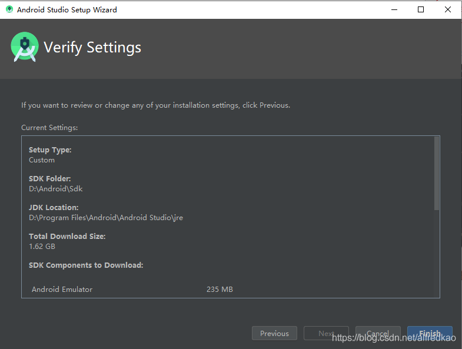Click the 'Android Emulator' component row

coord(132,290)
